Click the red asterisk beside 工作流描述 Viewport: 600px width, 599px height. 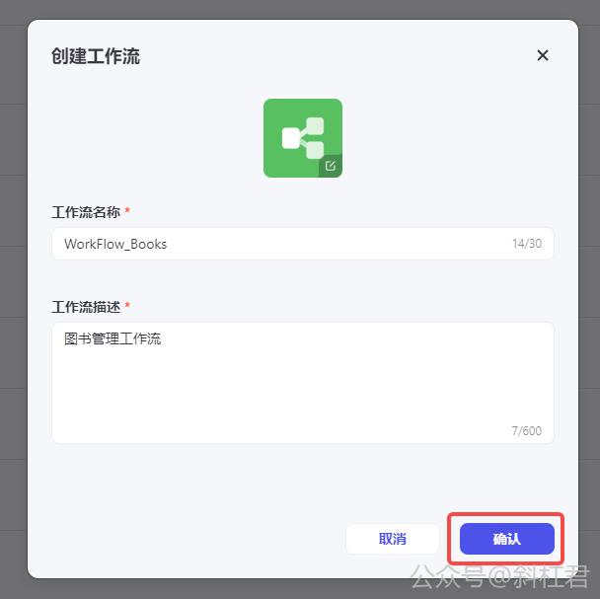coord(127,305)
